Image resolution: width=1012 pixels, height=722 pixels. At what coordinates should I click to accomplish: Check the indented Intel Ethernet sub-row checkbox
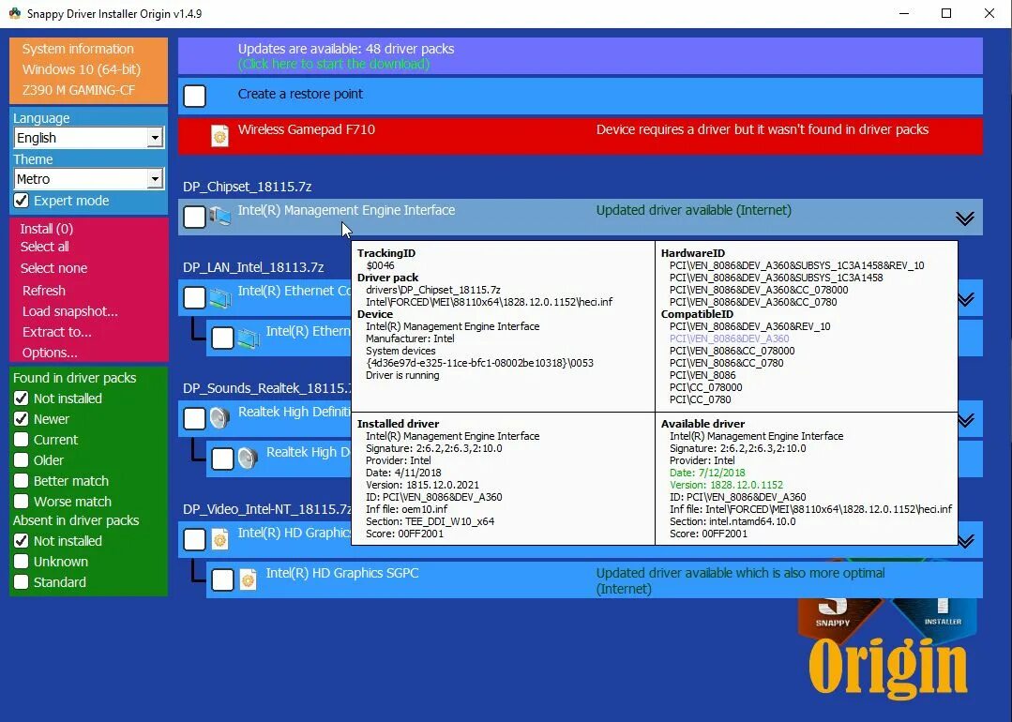tap(222, 338)
